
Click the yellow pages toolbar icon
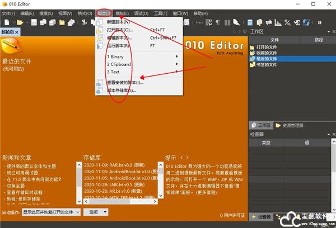click(x=259, y=22)
